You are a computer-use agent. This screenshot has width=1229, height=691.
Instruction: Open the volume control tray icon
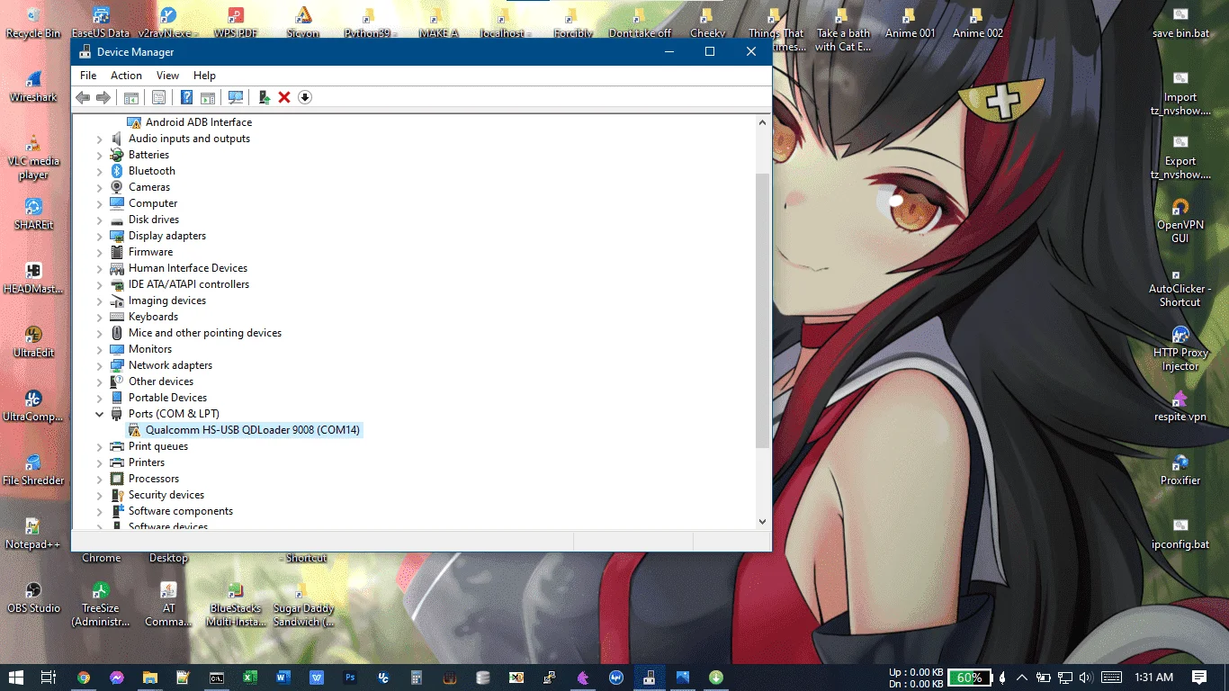(1086, 678)
